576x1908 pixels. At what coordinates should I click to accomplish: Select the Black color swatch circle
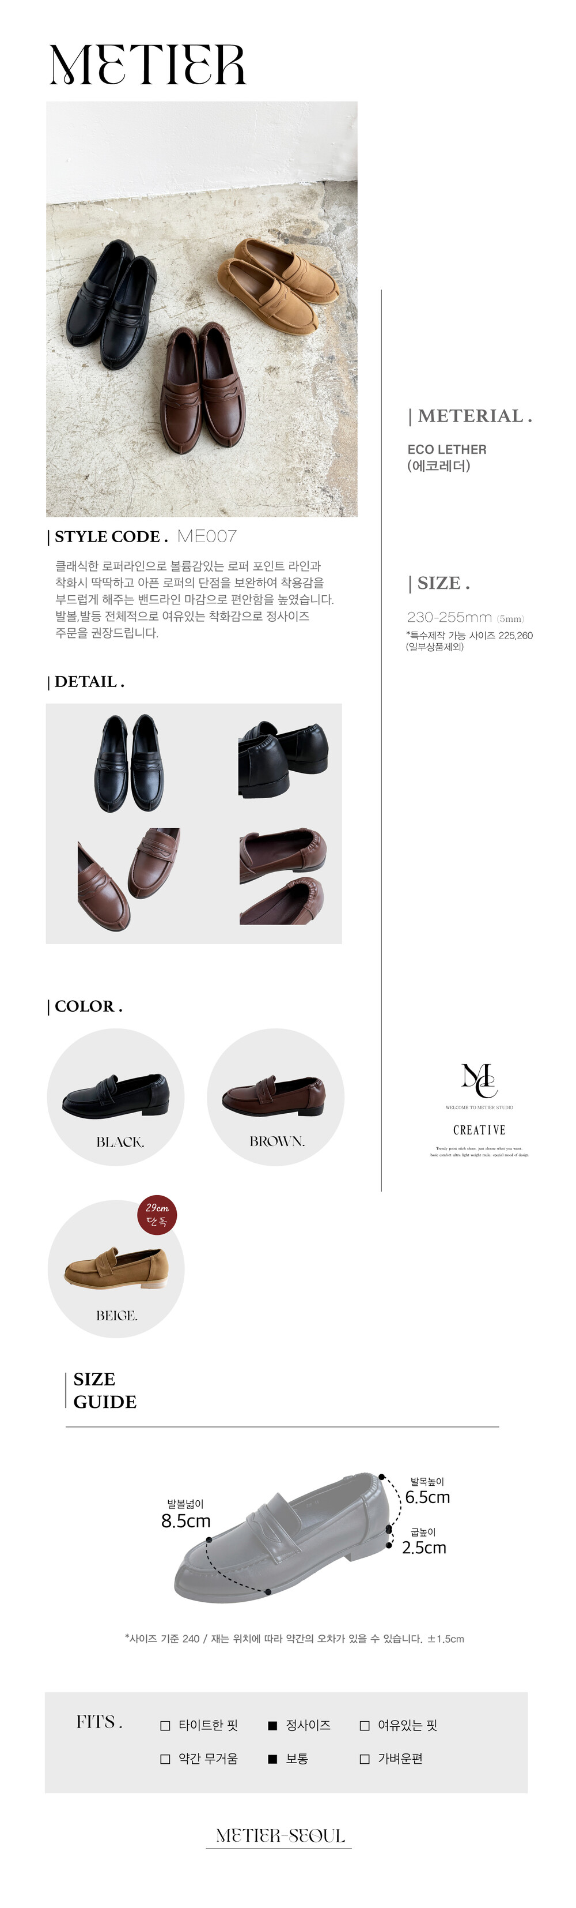(x=116, y=1097)
